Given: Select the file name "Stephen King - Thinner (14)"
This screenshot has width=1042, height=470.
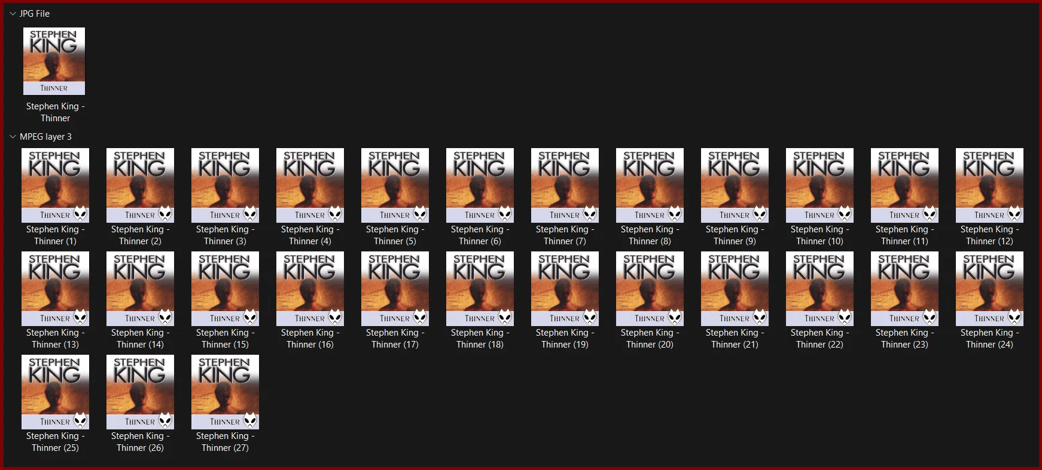Looking at the screenshot, I should (140, 339).
